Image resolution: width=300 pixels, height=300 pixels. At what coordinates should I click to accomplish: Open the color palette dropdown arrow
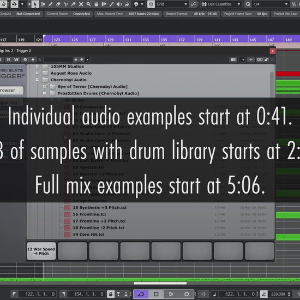[142, 4]
